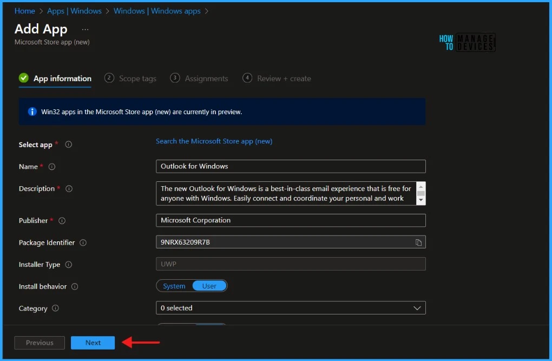Click info icon beside Install behavior
Viewport: 552px width, 361px height.
75,287
